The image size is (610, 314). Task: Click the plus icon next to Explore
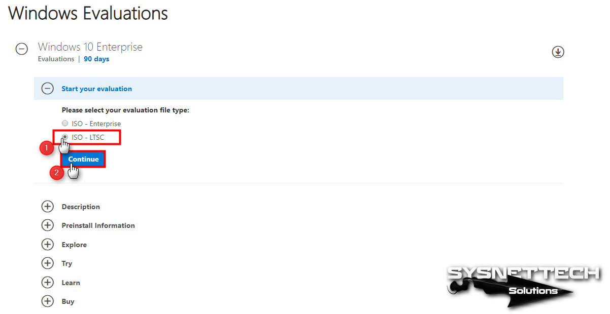[47, 245]
